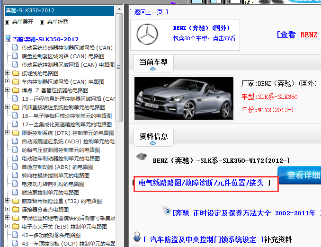The width and height of the screenshot is (321, 247).
Task: Click the 菜单展开 menu label
Action: (x=23, y=22)
